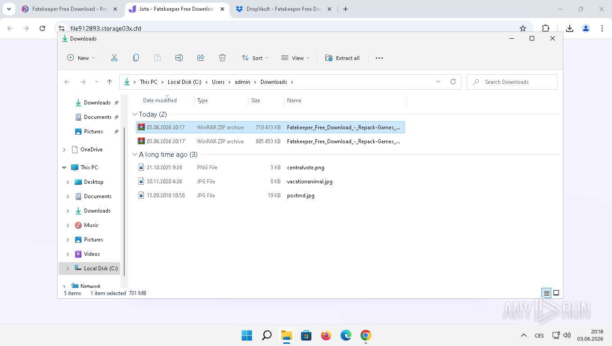Reload the Chrome page

42,28
